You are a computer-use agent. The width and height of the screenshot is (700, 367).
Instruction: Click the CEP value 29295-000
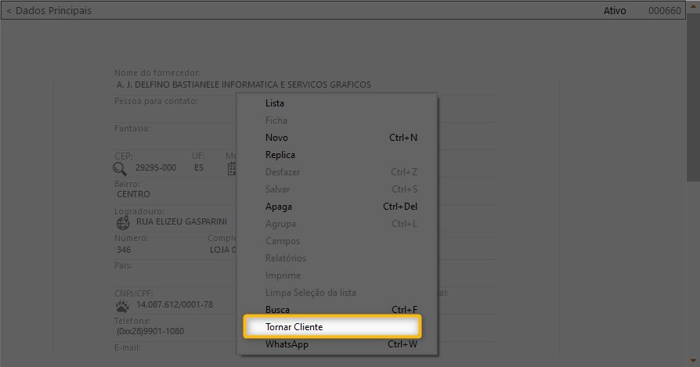156,168
